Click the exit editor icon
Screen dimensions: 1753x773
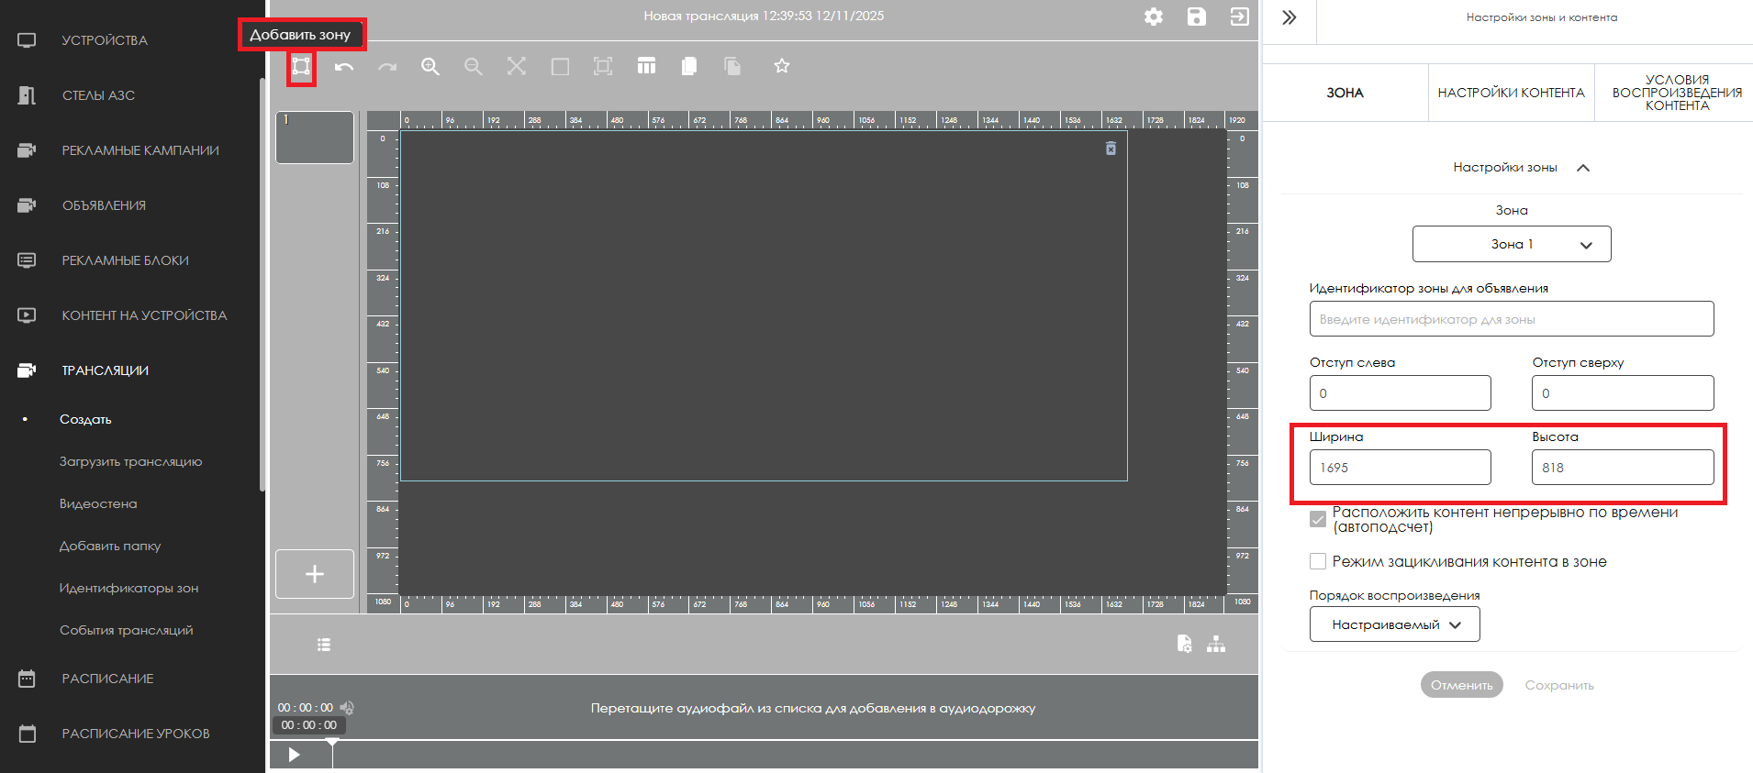1239,17
